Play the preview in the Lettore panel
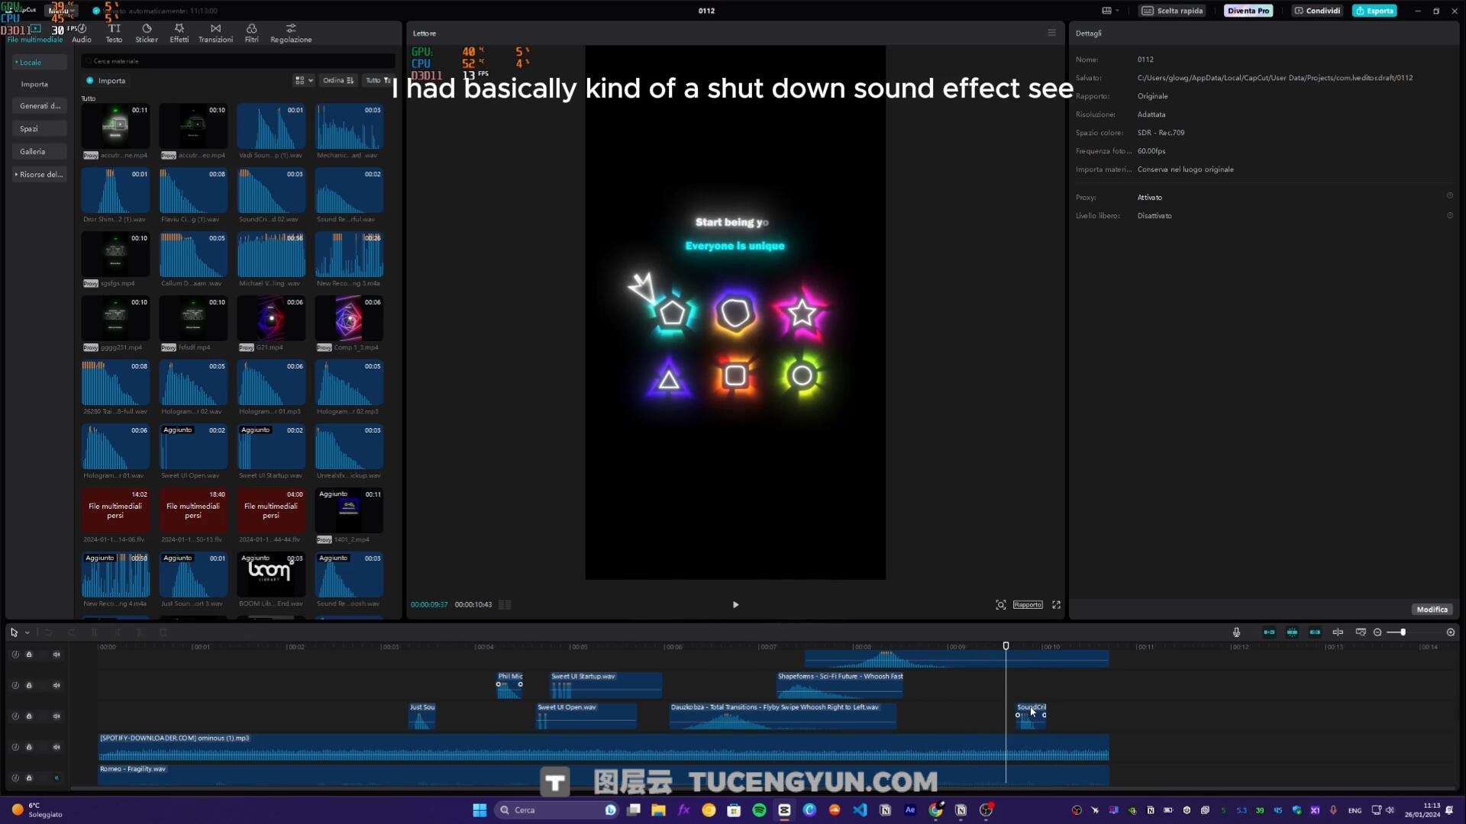1466x824 pixels. (x=735, y=604)
